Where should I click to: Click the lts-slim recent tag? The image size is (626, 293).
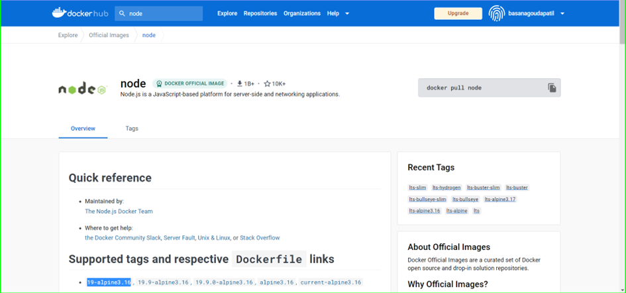417,187
